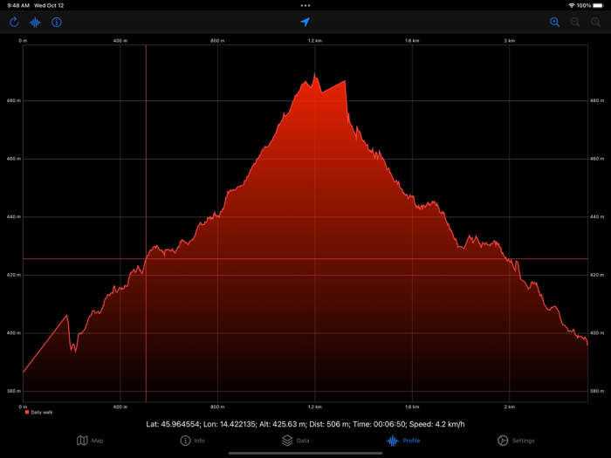Tap the Wi-Fi icon in status bar

[x=572, y=5]
